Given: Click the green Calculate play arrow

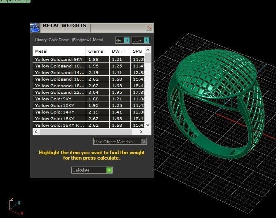Looking at the screenshot, I should (x=109, y=170).
